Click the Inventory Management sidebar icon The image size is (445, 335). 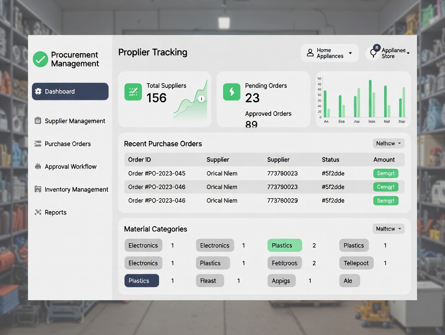click(38, 189)
